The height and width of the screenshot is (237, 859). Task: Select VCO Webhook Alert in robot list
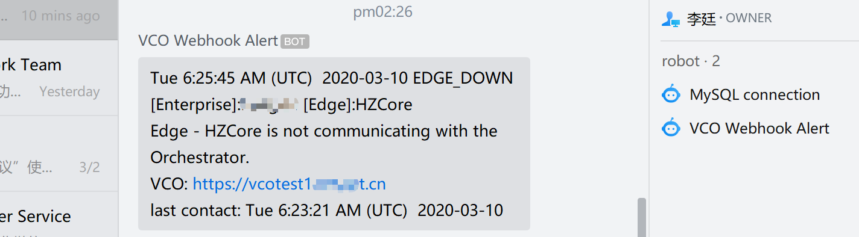click(x=759, y=128)
